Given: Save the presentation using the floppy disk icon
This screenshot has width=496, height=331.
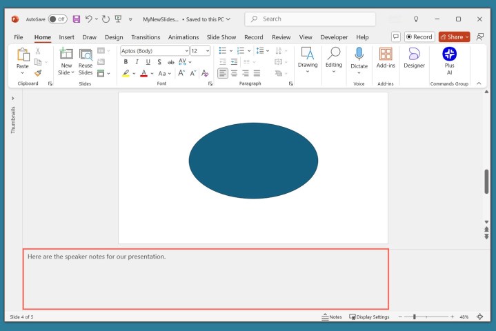Looking at the screenshot, I should tap(77, 19).
